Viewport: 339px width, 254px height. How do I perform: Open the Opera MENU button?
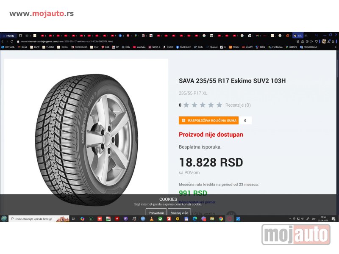click(x=8, y=36)
